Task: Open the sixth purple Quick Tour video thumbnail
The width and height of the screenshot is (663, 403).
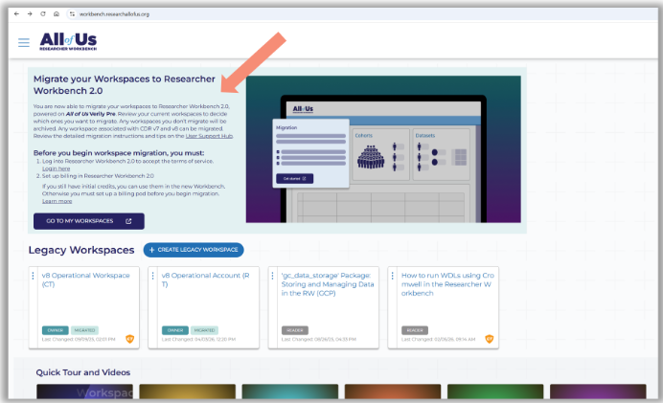Action: (598, 392)
